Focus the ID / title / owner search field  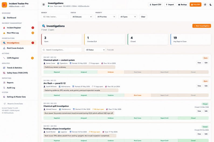55,17
